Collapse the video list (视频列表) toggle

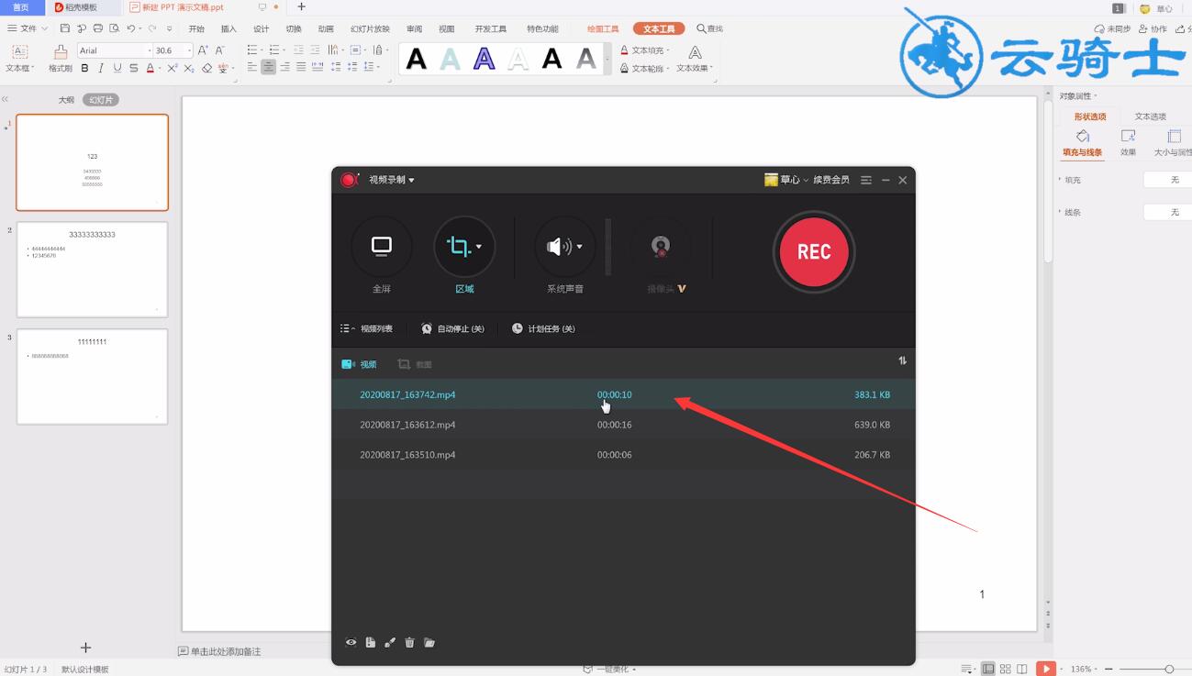366,328
